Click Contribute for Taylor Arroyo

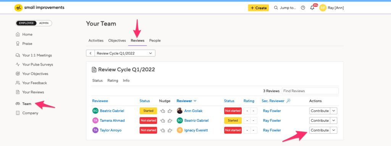[x=320, y=130]
